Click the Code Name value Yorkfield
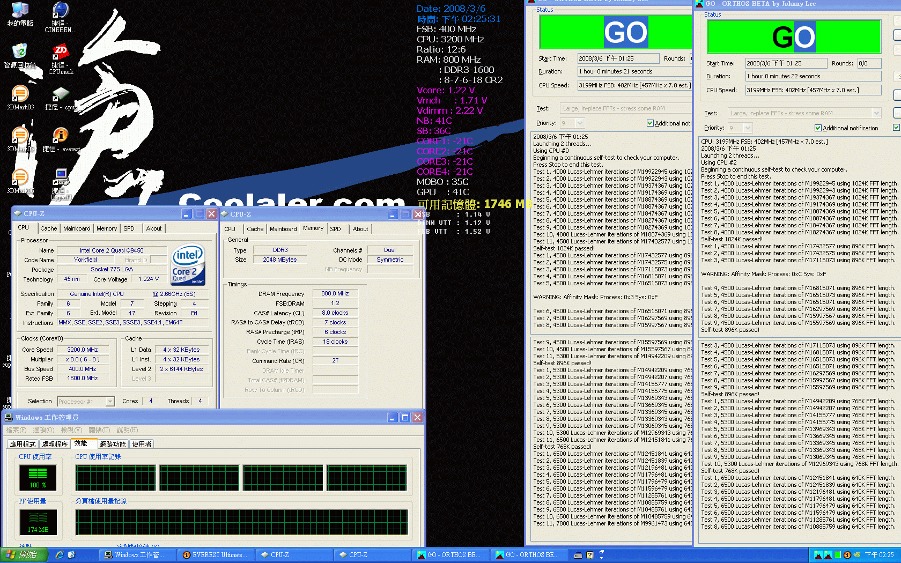This screenshot has width=901, height=563. click(85, 260)
